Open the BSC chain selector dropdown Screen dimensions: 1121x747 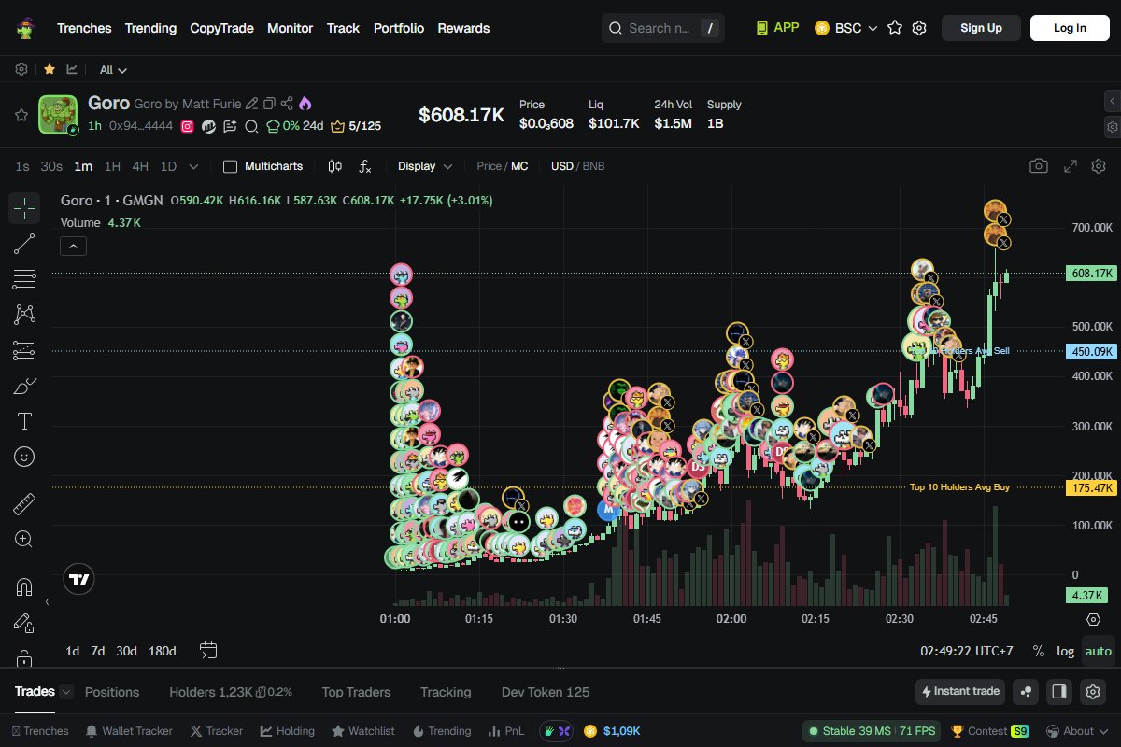coord(846,28)
